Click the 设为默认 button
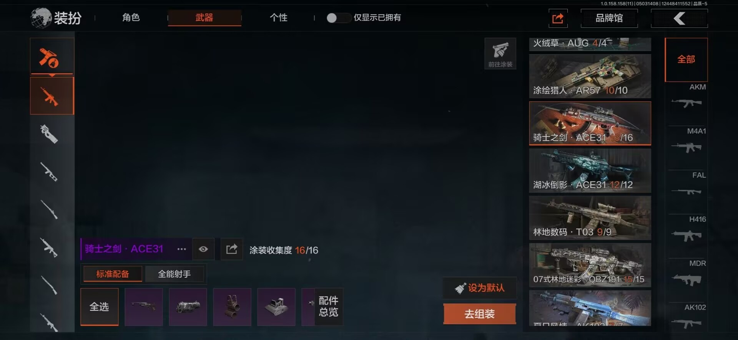738x340 pixels. click(480, 288)
